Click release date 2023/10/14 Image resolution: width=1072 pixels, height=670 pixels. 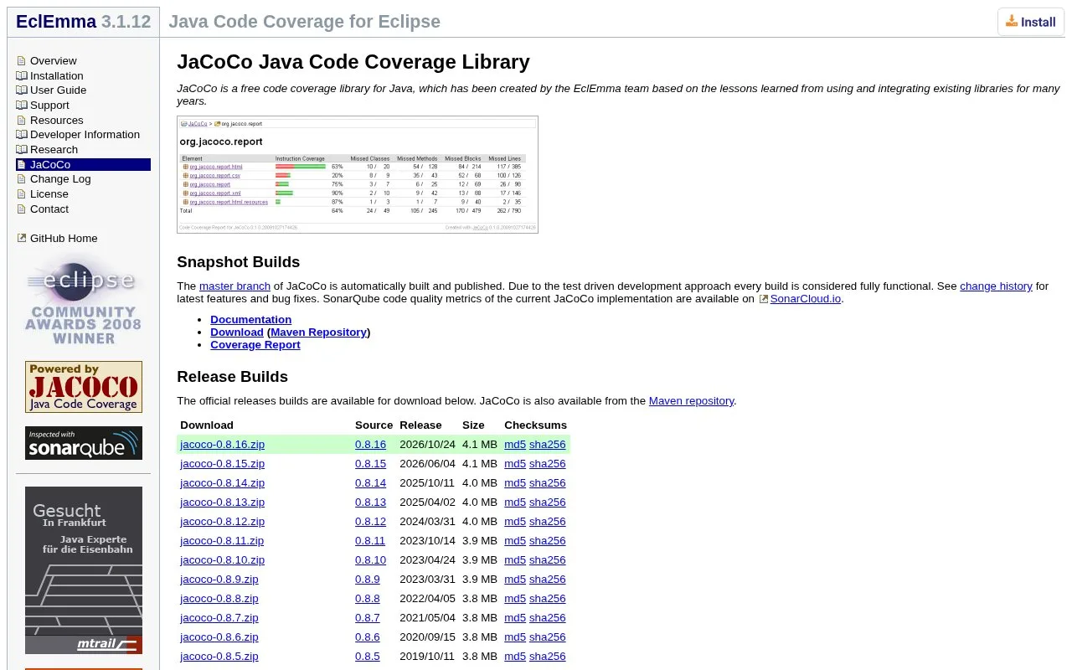427,541
